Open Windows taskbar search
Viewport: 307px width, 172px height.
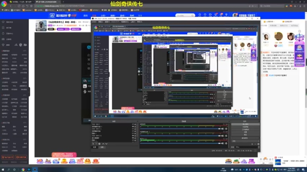[8, 169]
